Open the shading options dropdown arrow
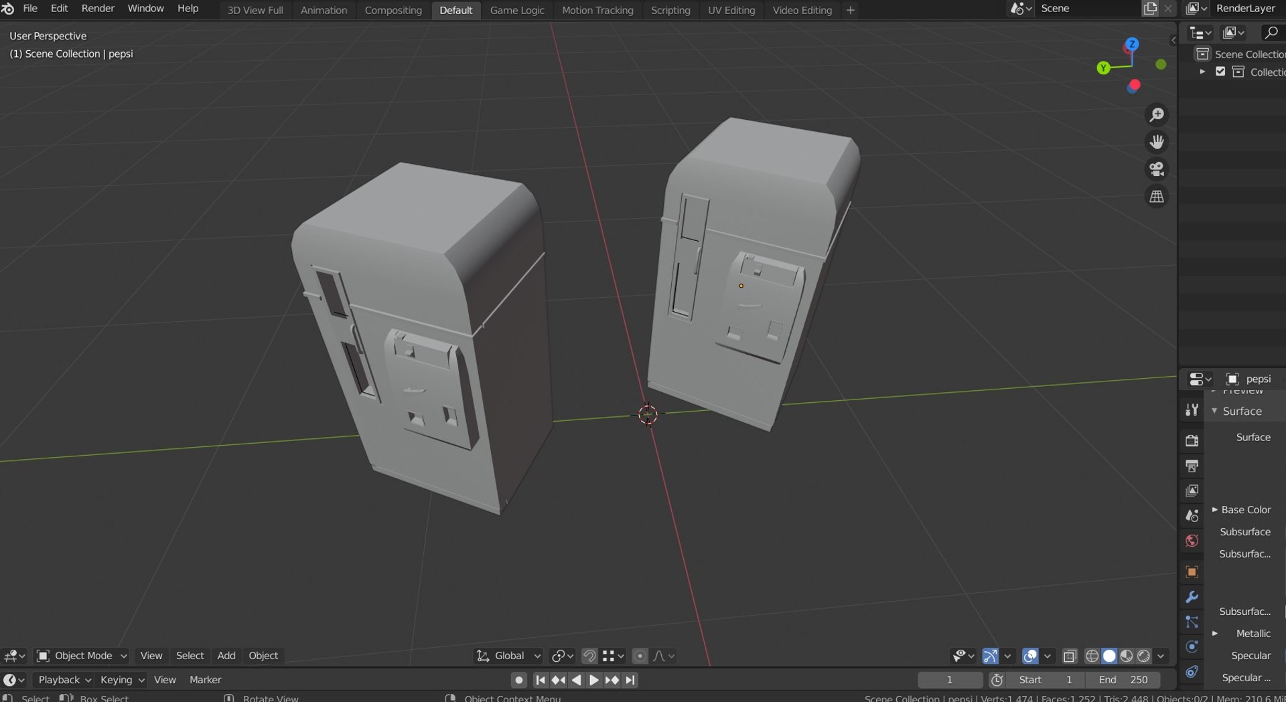The width and height of the screenshot is (1286, 702). 1161,656
